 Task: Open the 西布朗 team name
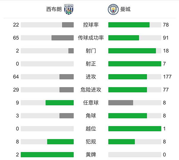(54, 9)
